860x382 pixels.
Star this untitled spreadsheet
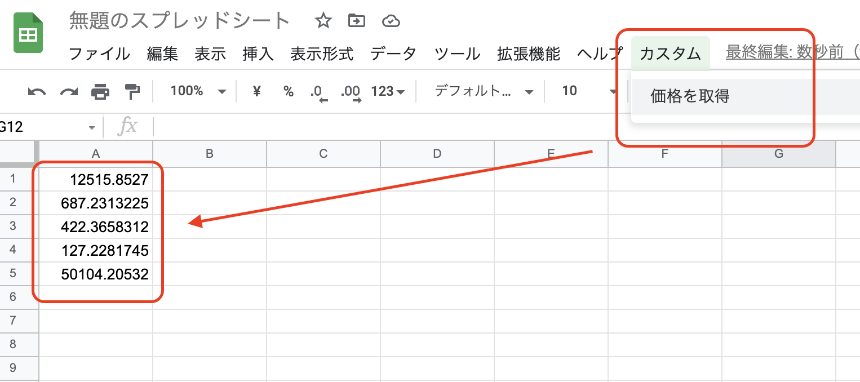(x=323, y=21)
